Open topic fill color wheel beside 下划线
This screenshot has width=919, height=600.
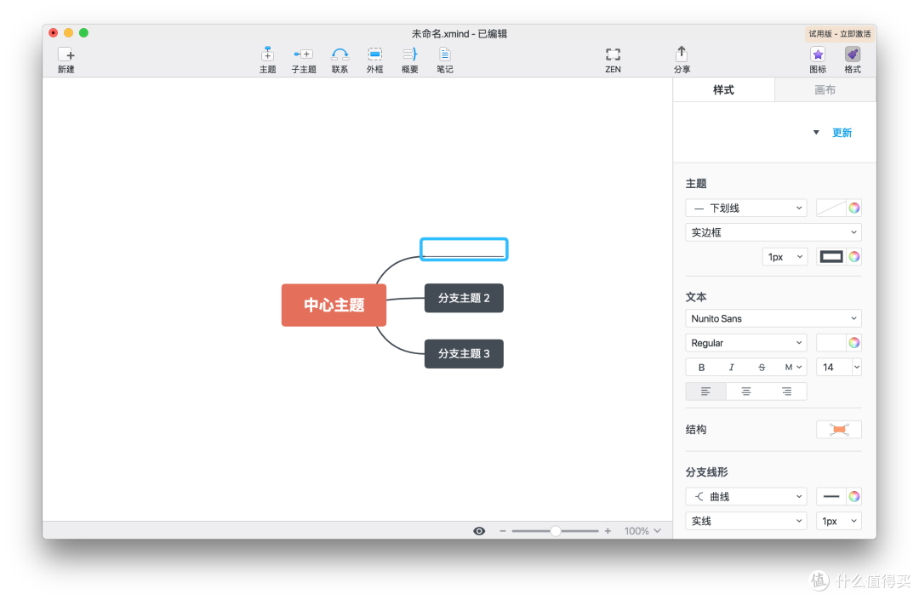click(854, 208)
